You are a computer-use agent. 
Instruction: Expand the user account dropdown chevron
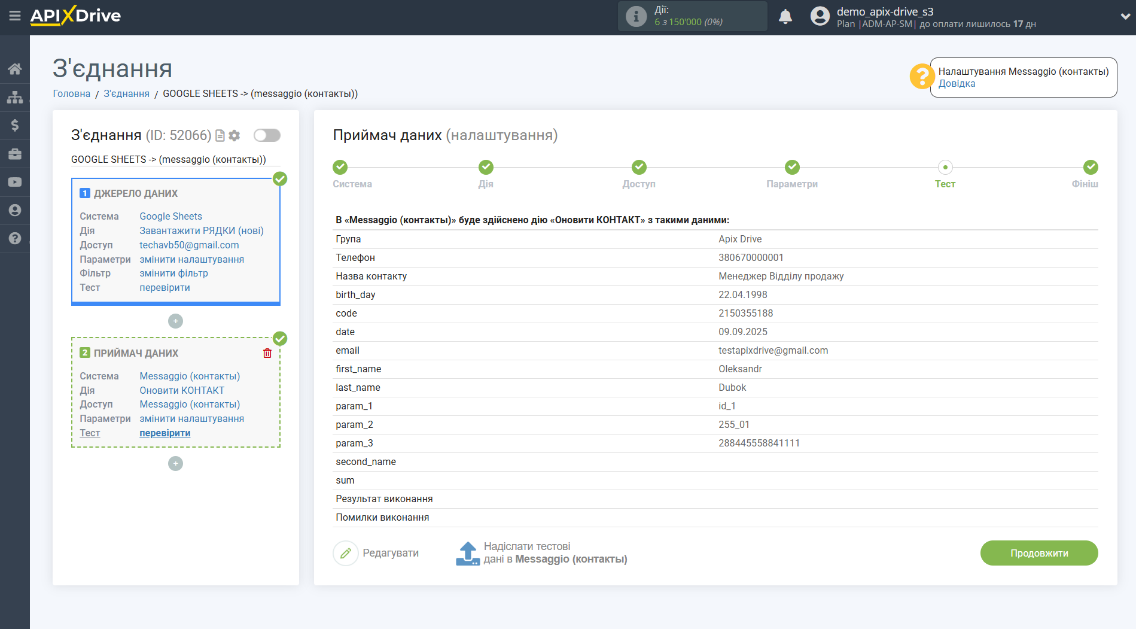1125,17
